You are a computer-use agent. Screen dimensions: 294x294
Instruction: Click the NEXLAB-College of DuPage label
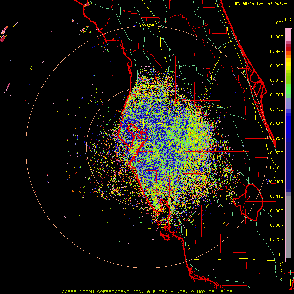pyautogui.click(x=261, y=4)
